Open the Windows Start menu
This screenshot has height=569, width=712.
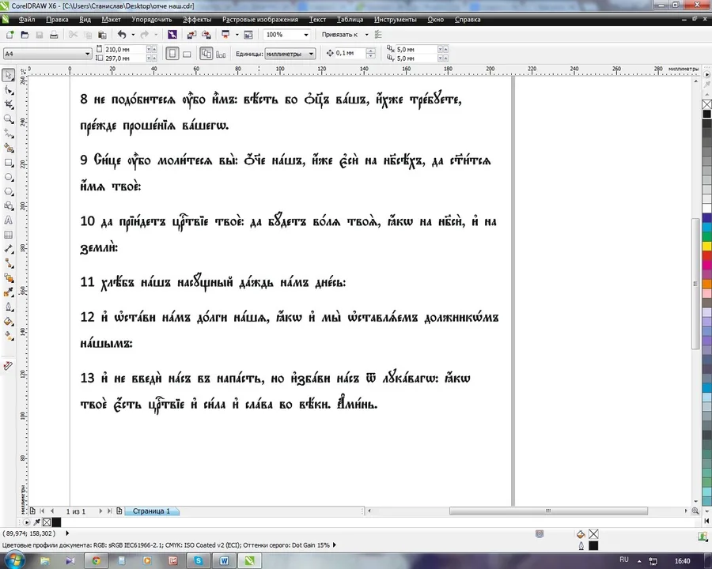click(x=14, y=560)
